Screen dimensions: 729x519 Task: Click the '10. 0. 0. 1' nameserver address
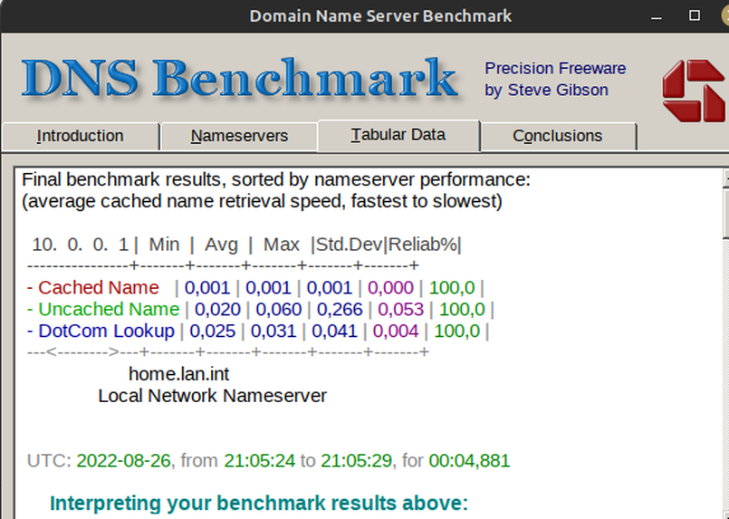tap(80, 245)
